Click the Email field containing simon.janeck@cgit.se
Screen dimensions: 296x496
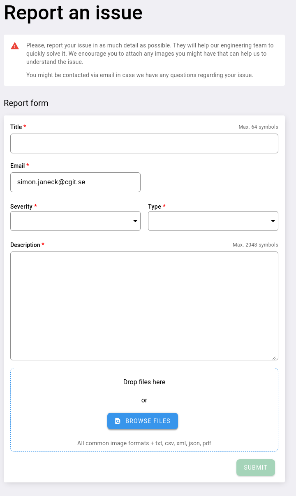[x=75, y=182]
